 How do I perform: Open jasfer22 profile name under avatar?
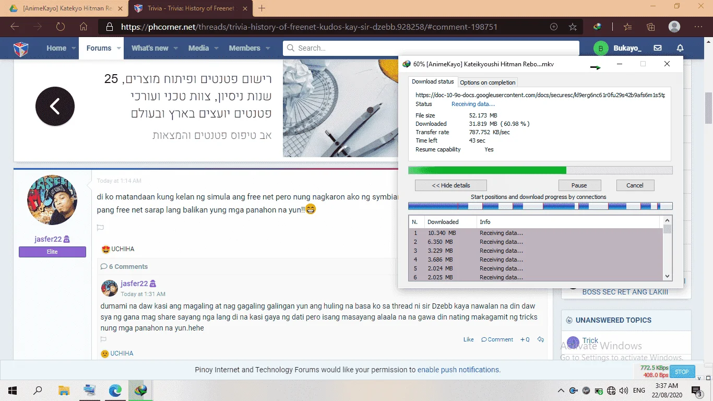pyautogui.click(x=48, y=239)
